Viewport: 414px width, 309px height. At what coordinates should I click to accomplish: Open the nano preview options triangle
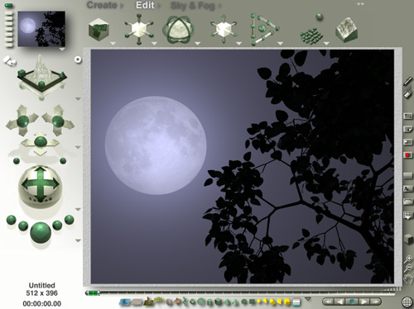[62, 50]
